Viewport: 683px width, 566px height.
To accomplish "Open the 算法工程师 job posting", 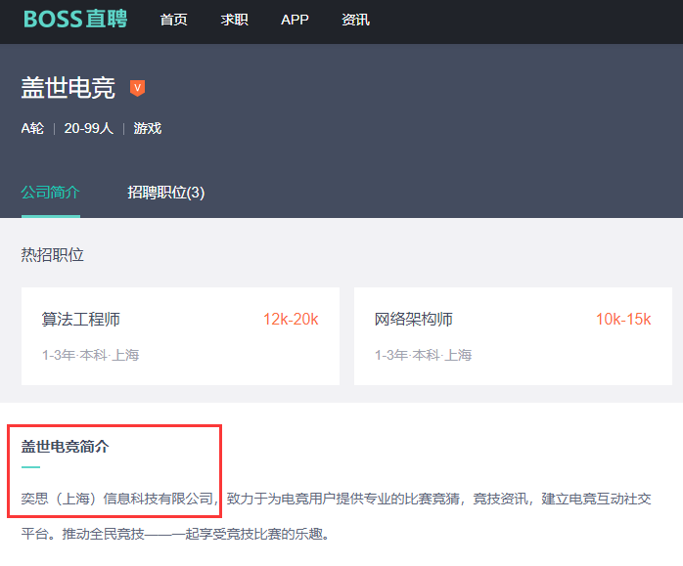I will coord(81,320).
